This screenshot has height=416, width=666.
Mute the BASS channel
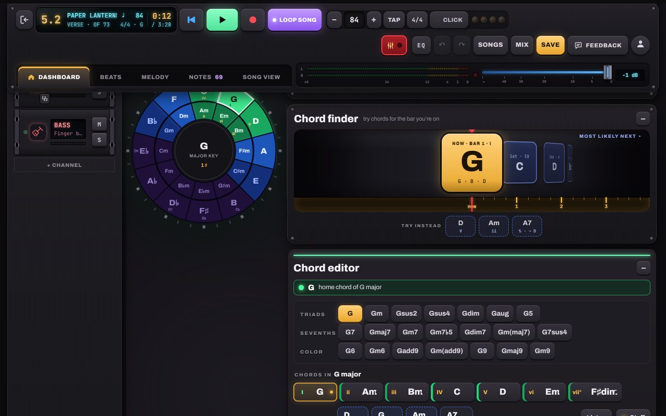click(x=99, y=124)
